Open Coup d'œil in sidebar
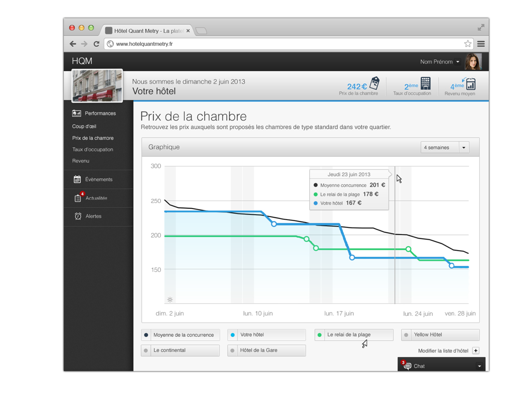 84,126
